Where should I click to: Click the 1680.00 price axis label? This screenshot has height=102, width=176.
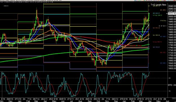(172, 58)
